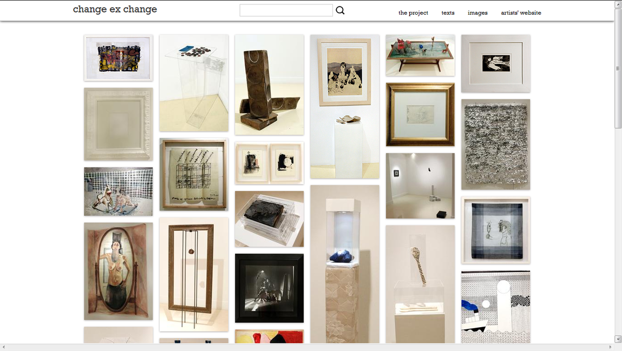This screenshot has height=351, width=622.
Task: Open the ship and lighthouse illustration
Action: pos(495,307)
